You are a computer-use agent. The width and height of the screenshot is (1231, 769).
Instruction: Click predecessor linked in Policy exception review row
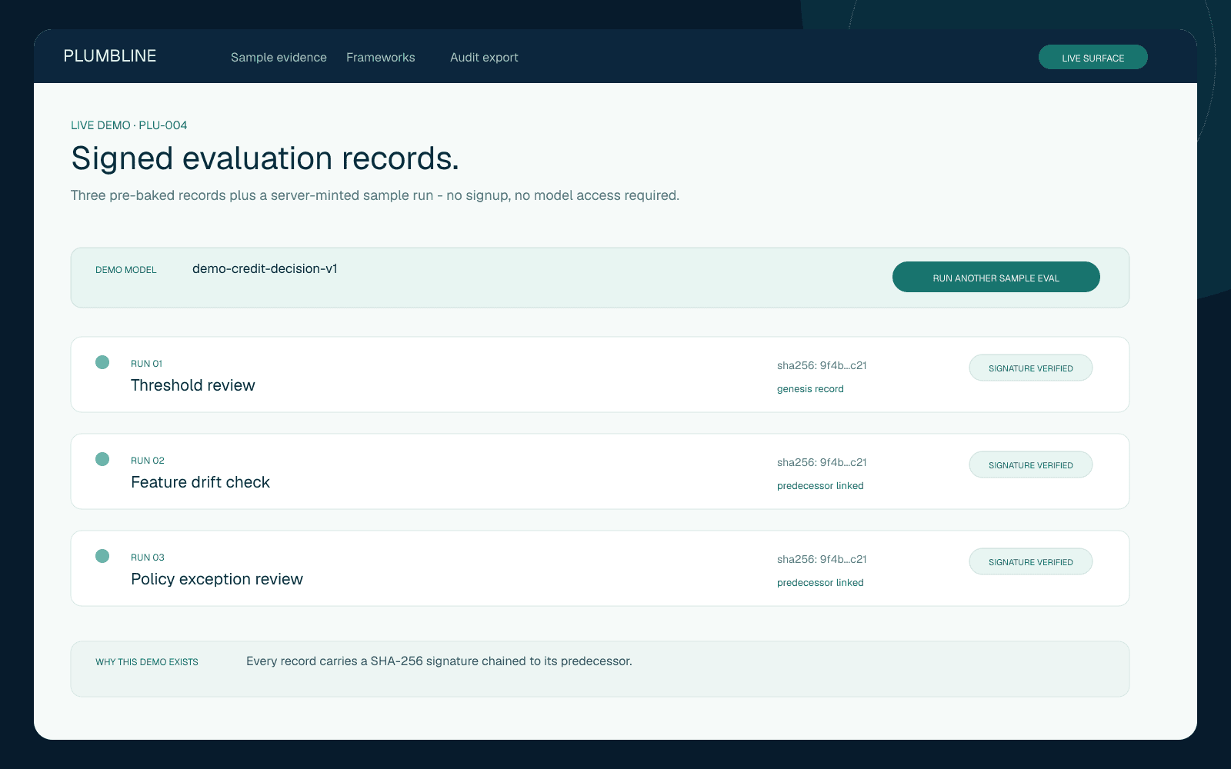820,583
